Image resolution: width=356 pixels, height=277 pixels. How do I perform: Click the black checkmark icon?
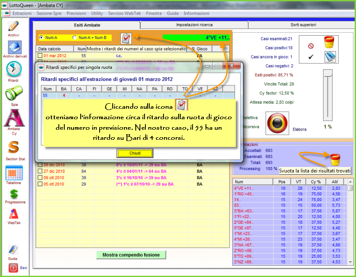coord(311,57)
